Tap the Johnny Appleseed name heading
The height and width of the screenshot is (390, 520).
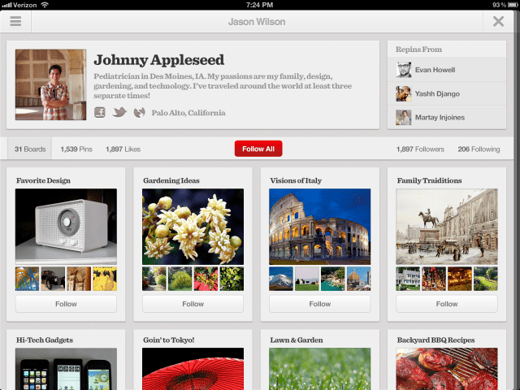(159, 60)
